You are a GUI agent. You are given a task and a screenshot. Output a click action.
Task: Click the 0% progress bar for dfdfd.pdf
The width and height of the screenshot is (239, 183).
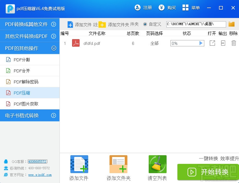pyautogui.click(x=187, y=43)
